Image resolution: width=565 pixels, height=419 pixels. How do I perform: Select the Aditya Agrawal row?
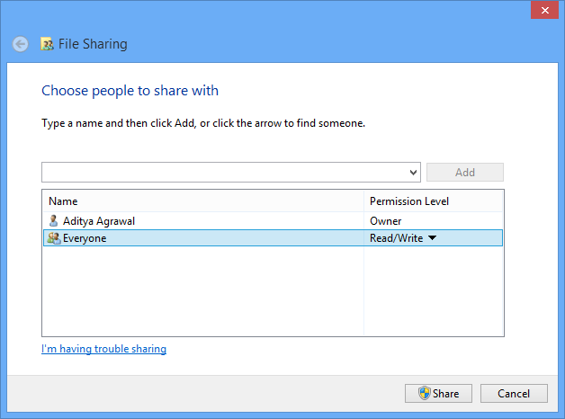(x=273, y=220)
